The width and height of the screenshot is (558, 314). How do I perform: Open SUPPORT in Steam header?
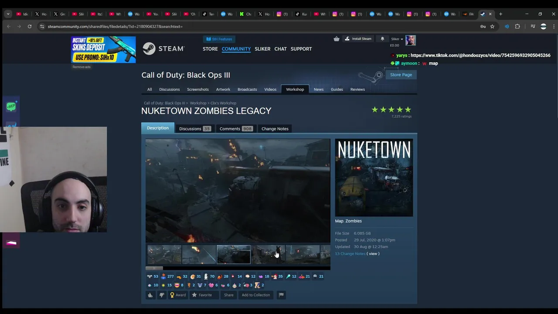tap(301, 49)
